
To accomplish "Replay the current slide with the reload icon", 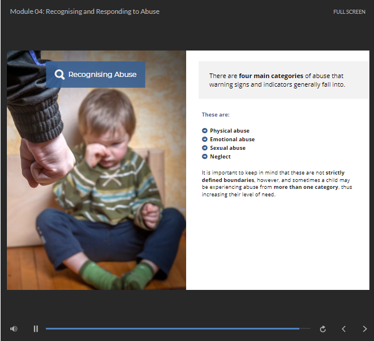I will pyautogui.click(x=323, y=329).
